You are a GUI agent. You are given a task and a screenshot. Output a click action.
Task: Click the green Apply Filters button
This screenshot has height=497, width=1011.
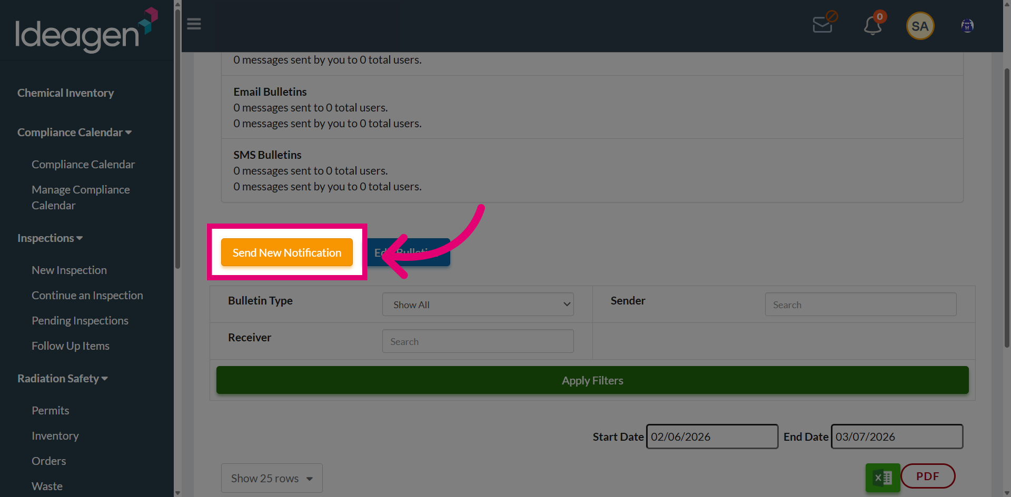[592, 380]
